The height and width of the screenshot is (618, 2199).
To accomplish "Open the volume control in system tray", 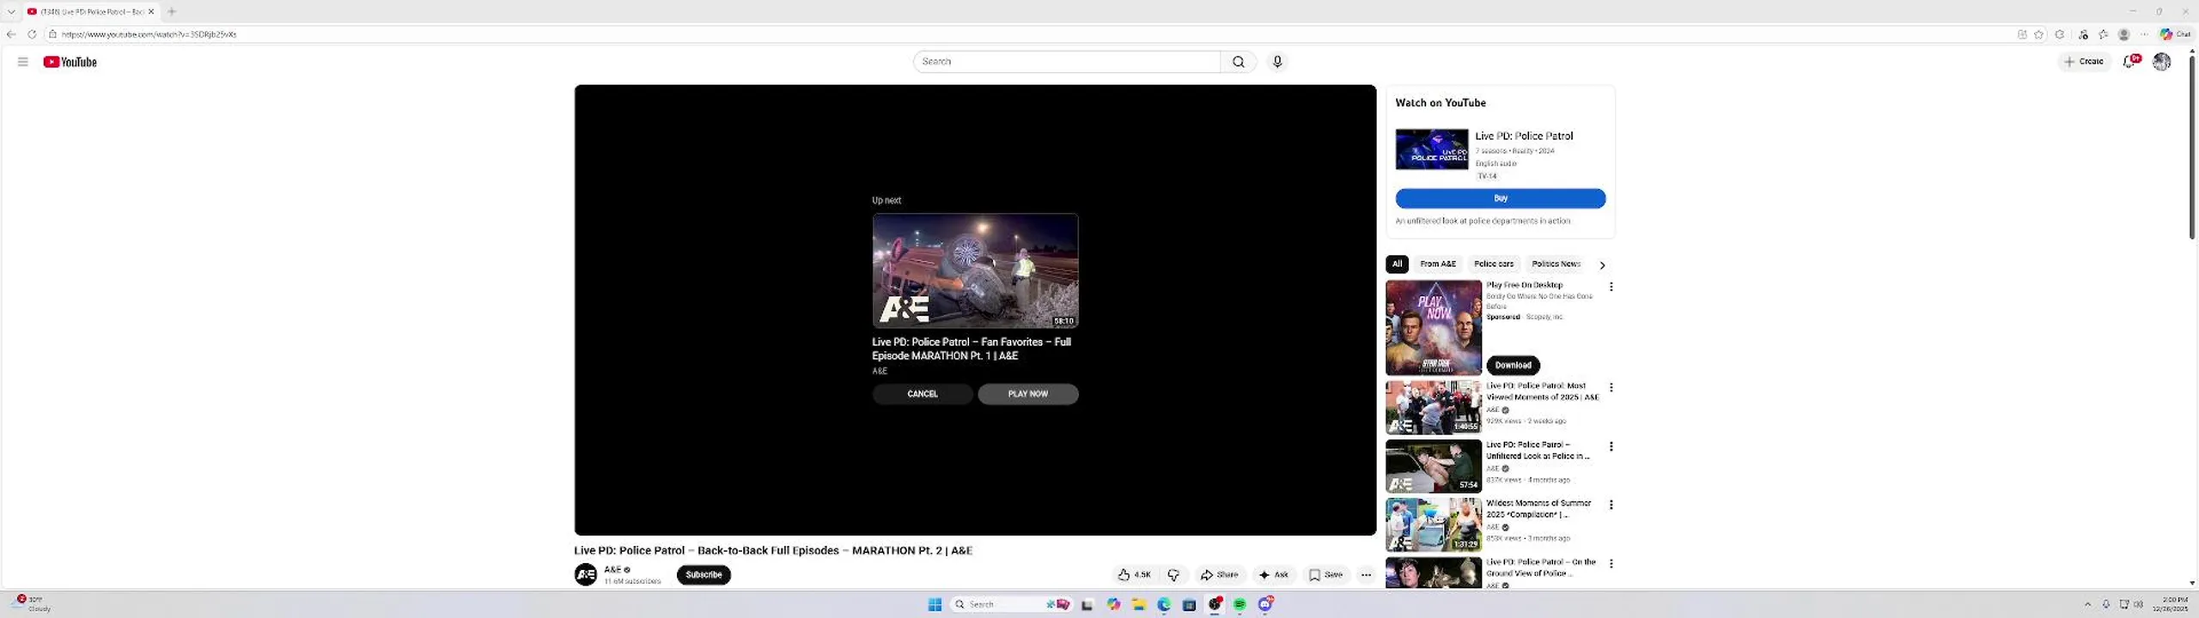I will point(2138,604).
